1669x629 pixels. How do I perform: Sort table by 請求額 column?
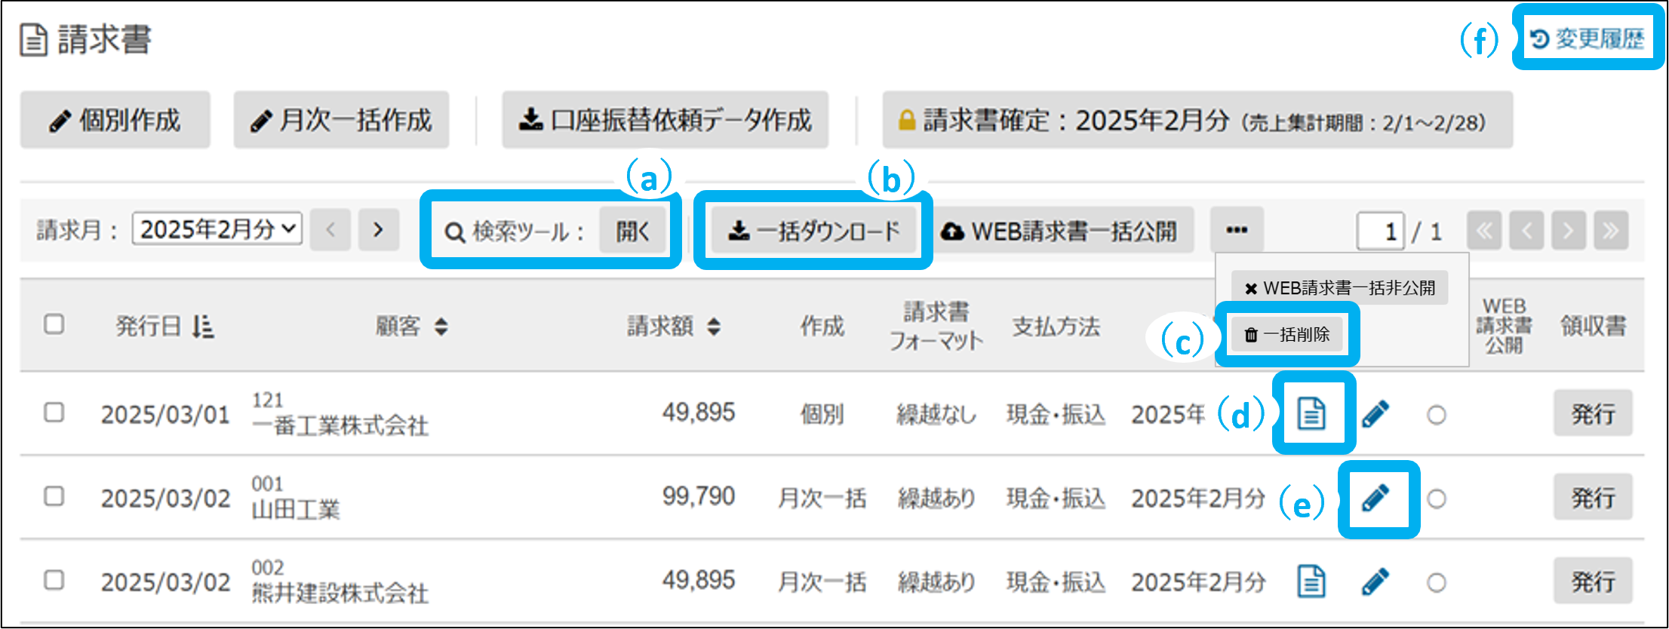(x=713, y=327)
